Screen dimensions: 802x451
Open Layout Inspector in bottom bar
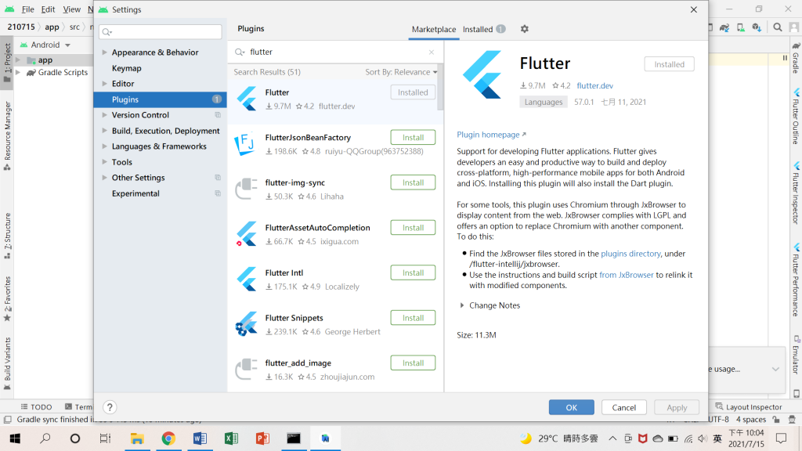[748, 407]
